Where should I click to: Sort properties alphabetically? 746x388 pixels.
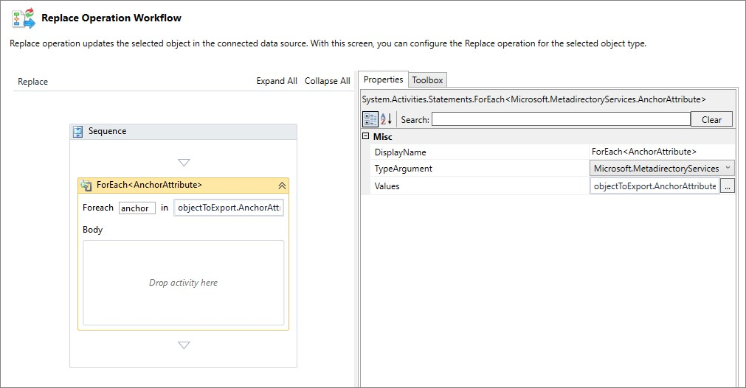click(x=386, y=119)
